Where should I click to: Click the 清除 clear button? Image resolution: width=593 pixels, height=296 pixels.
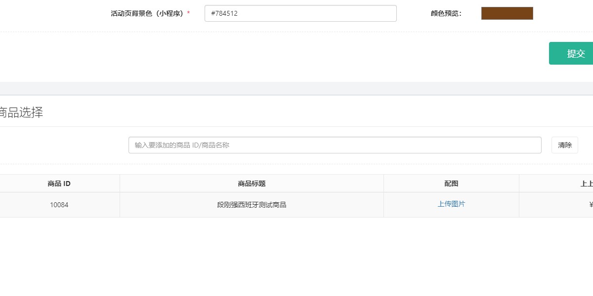coord(565,145)
